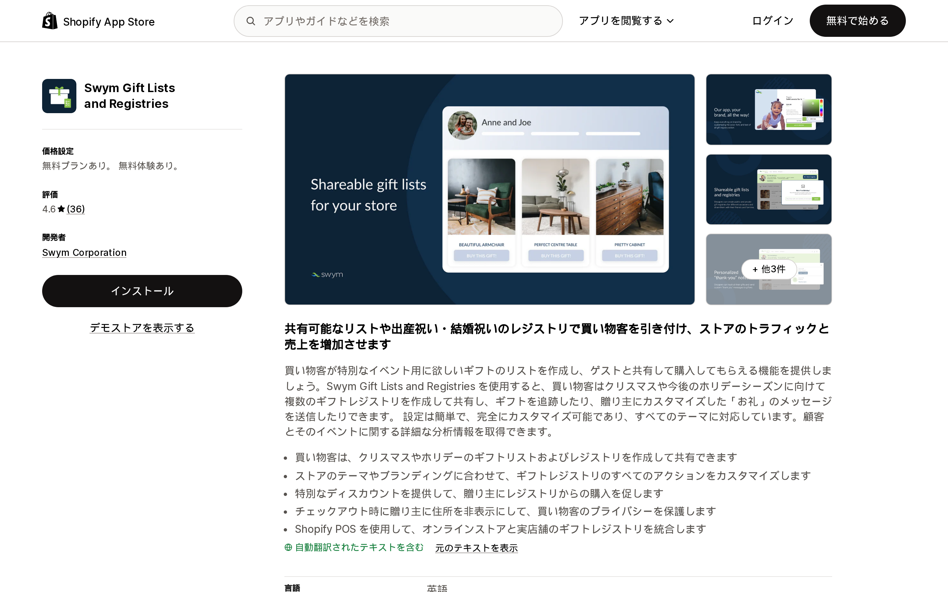Click the Shopify bag logo icon
This screenshot has height=592, width=948.
tap(50, 21)
